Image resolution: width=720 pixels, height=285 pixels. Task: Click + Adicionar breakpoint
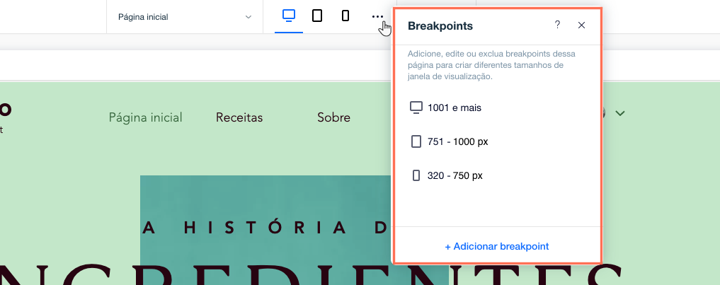click(497, 246)
